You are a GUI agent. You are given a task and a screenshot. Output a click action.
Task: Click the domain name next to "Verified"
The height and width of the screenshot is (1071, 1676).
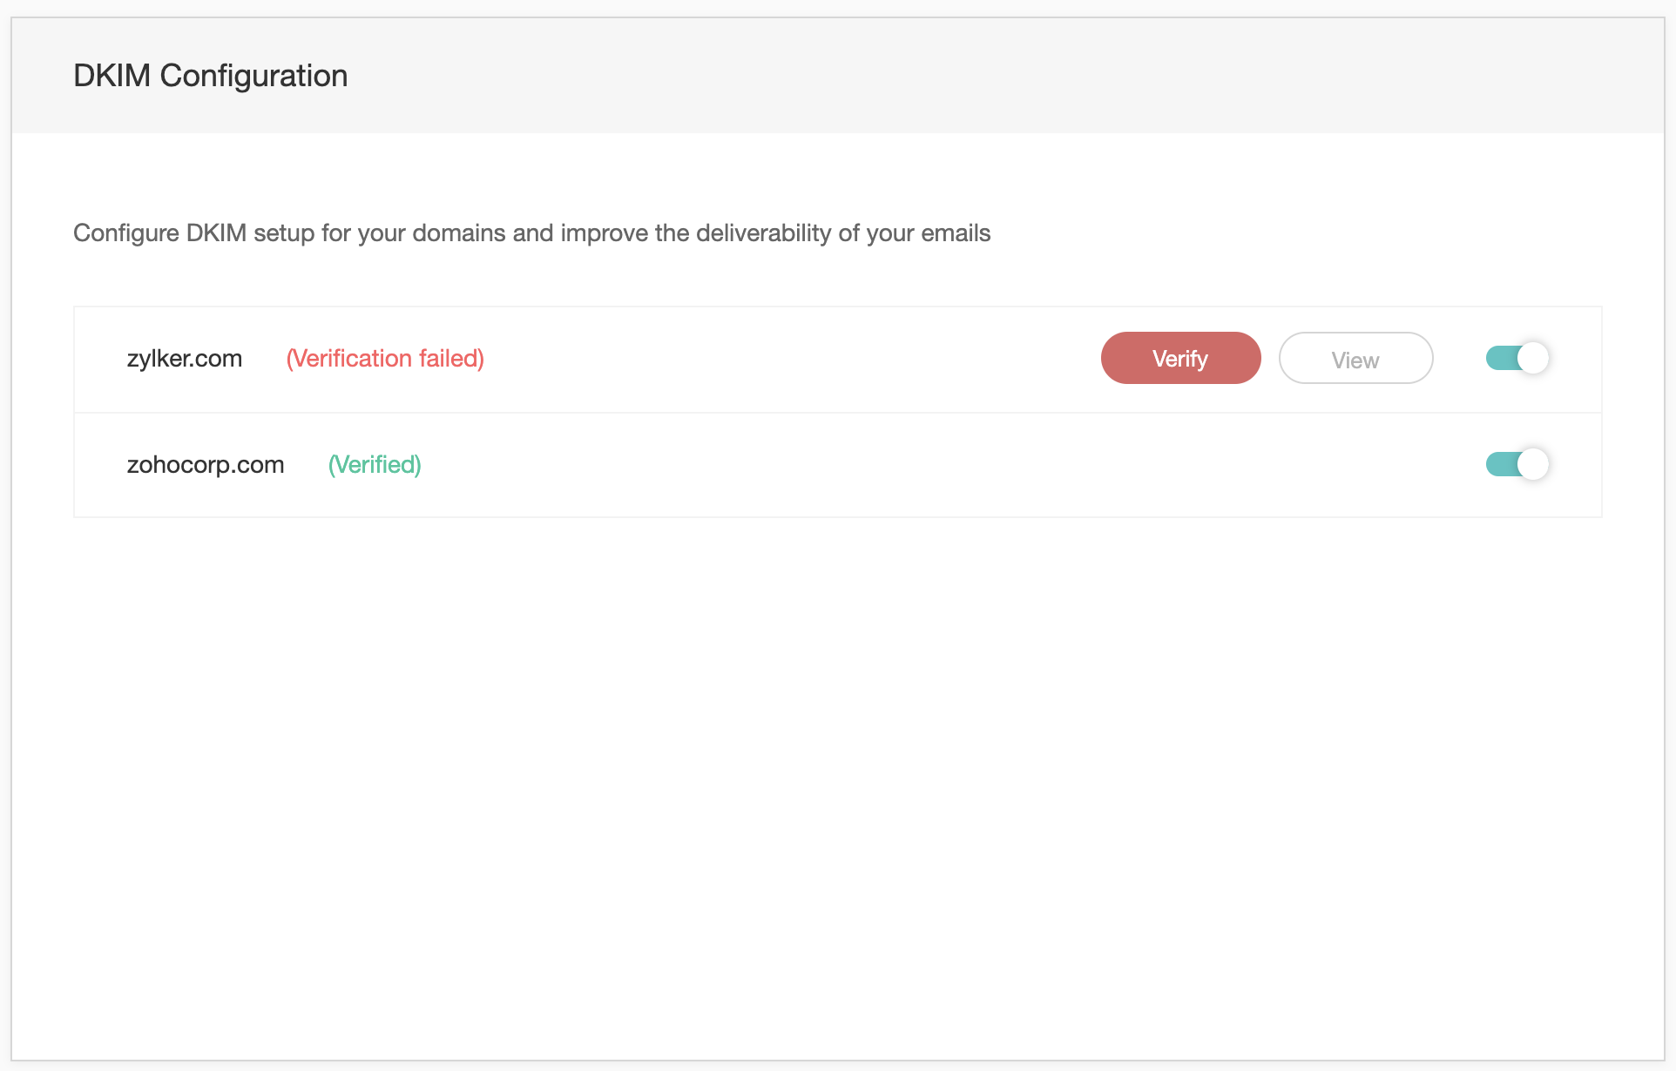point(206,465)
